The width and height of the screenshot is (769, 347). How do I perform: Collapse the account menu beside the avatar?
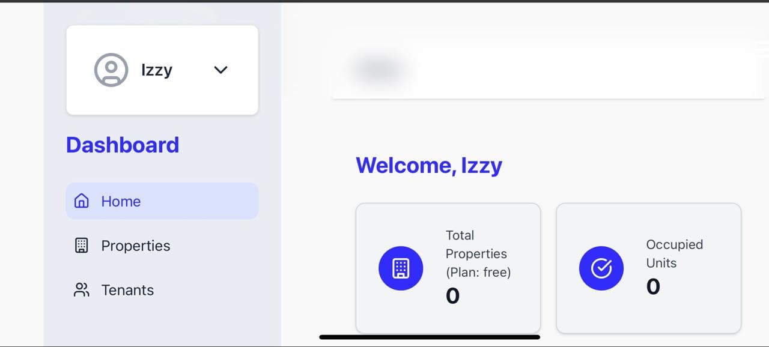tap(220, 70)
